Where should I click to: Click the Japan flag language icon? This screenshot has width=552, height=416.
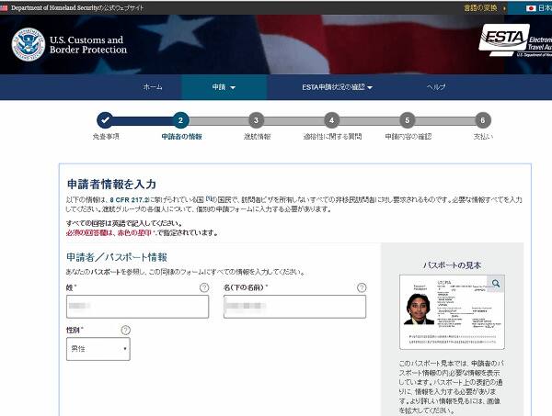pos(531,7)
